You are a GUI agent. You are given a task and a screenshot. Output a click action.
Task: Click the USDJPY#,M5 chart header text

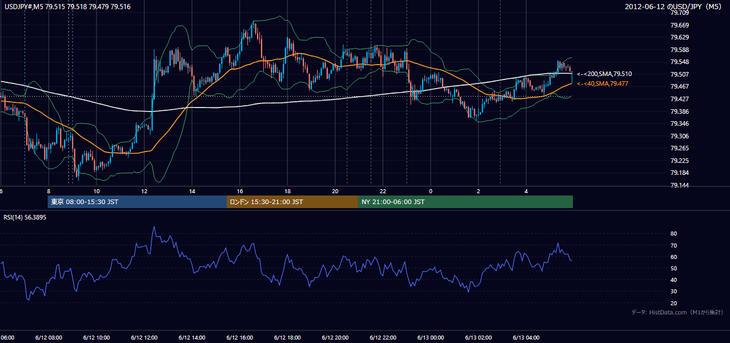(x=68, y=7)
